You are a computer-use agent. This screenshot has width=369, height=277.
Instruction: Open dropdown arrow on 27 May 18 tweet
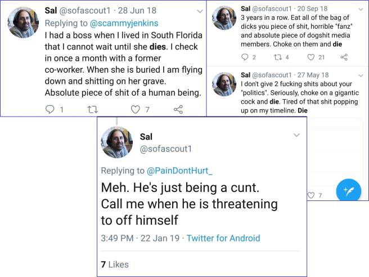click(359, 74)
